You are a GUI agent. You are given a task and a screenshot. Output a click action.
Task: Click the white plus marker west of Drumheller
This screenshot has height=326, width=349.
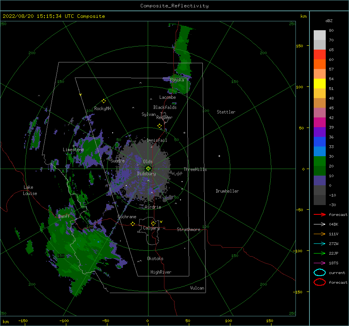tap(219, 156)
